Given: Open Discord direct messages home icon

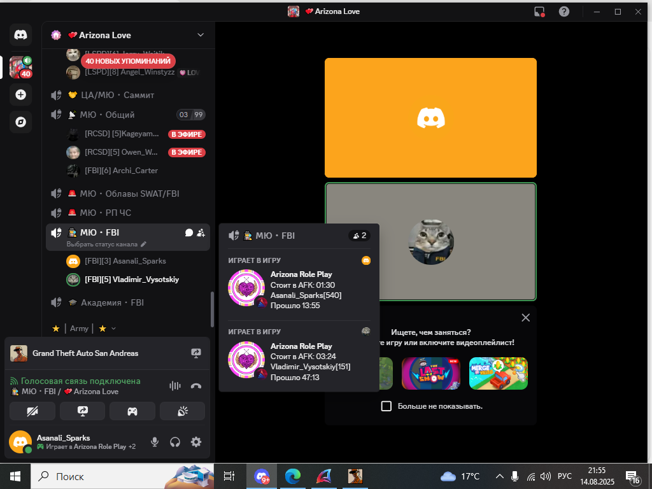Looking at the screenshot, I should [21, 35].
